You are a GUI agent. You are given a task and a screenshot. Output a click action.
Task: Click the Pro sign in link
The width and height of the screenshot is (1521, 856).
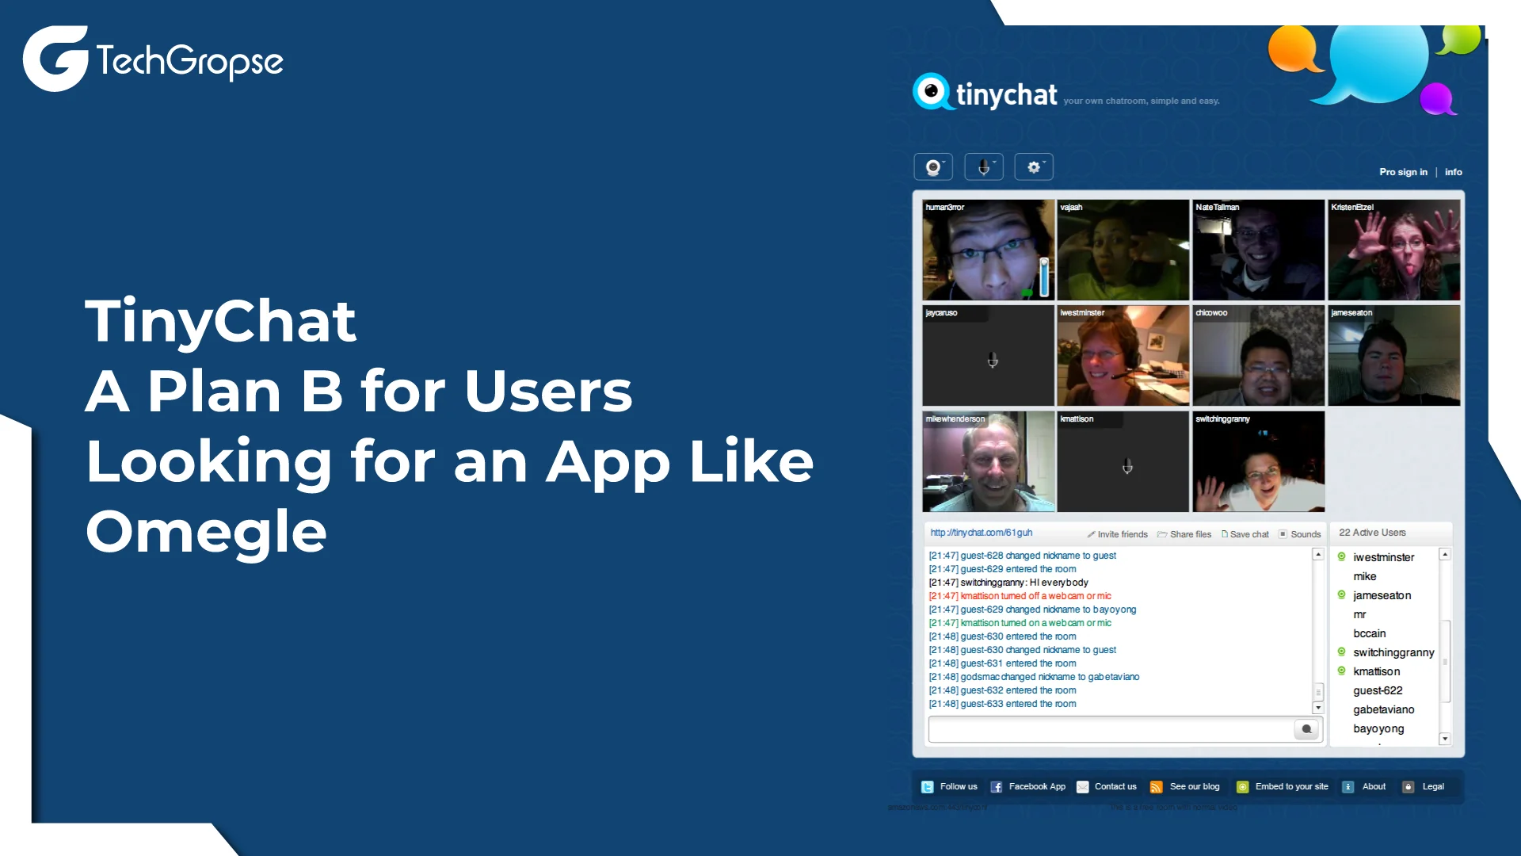1403,172
